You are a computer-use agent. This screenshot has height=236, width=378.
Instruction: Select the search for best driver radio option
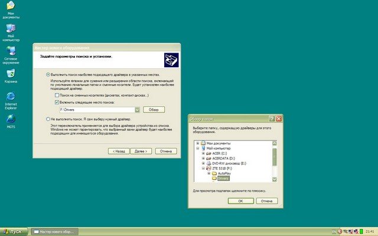[48, 75]
